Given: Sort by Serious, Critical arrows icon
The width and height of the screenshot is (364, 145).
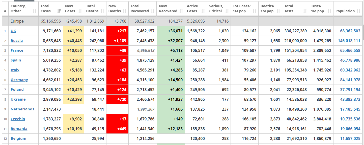Looking at the screenshot, I should pos(227,11).
